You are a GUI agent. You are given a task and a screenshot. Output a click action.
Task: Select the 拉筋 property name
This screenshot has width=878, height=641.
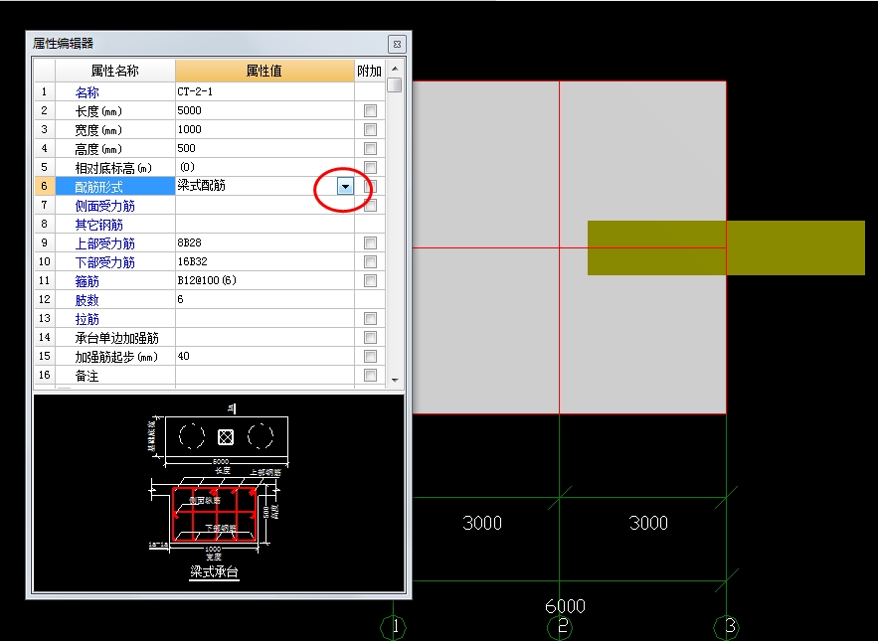pos(87,319)
